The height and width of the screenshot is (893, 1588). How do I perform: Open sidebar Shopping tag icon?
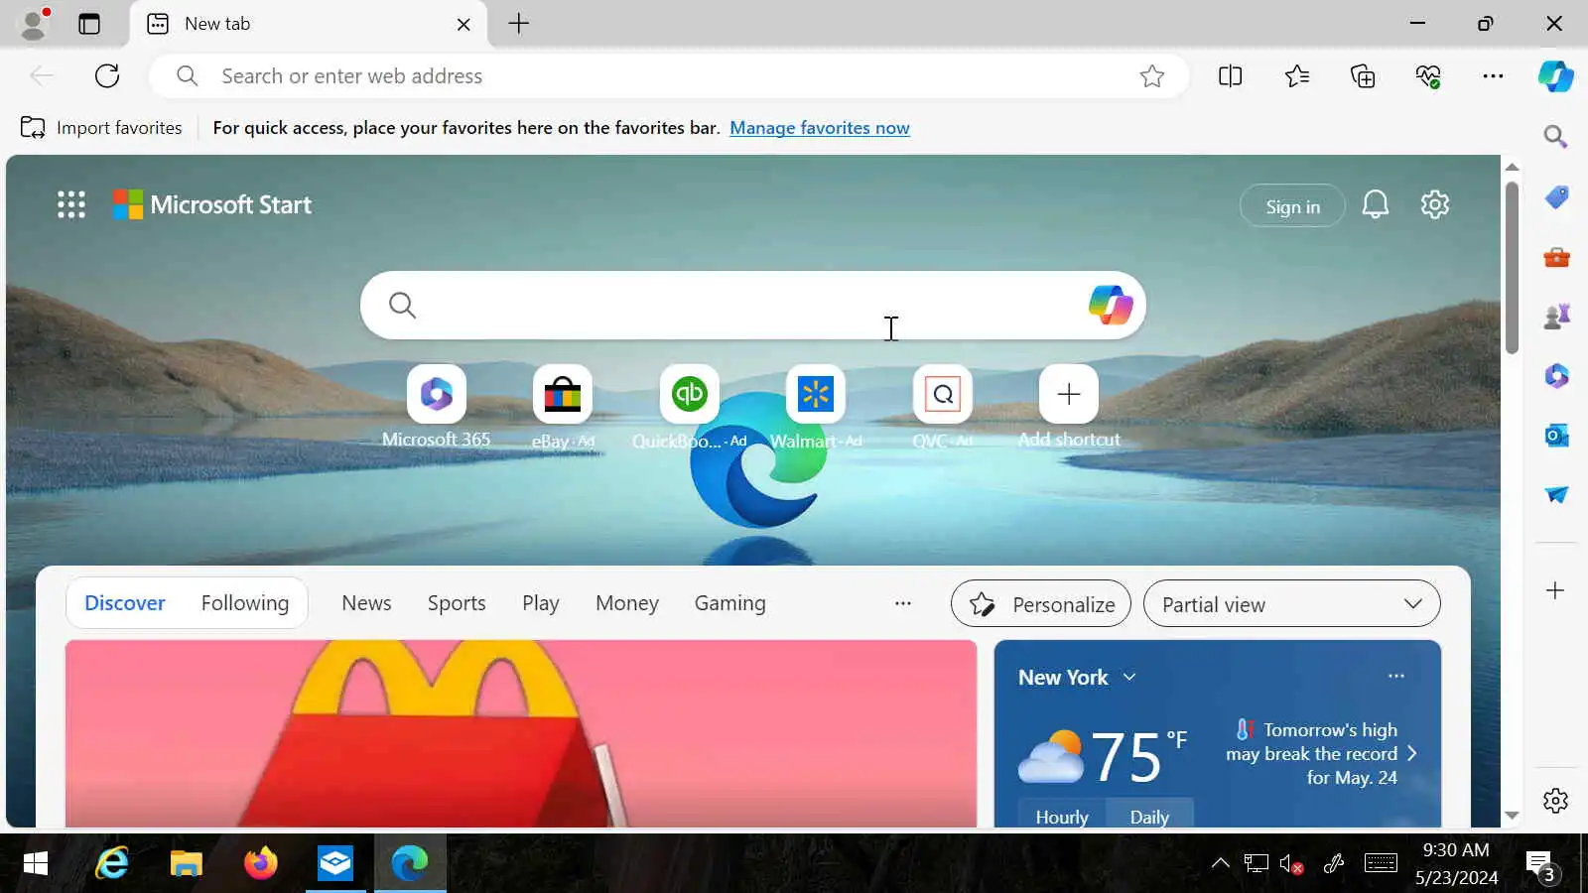[x=1556, y=197]
